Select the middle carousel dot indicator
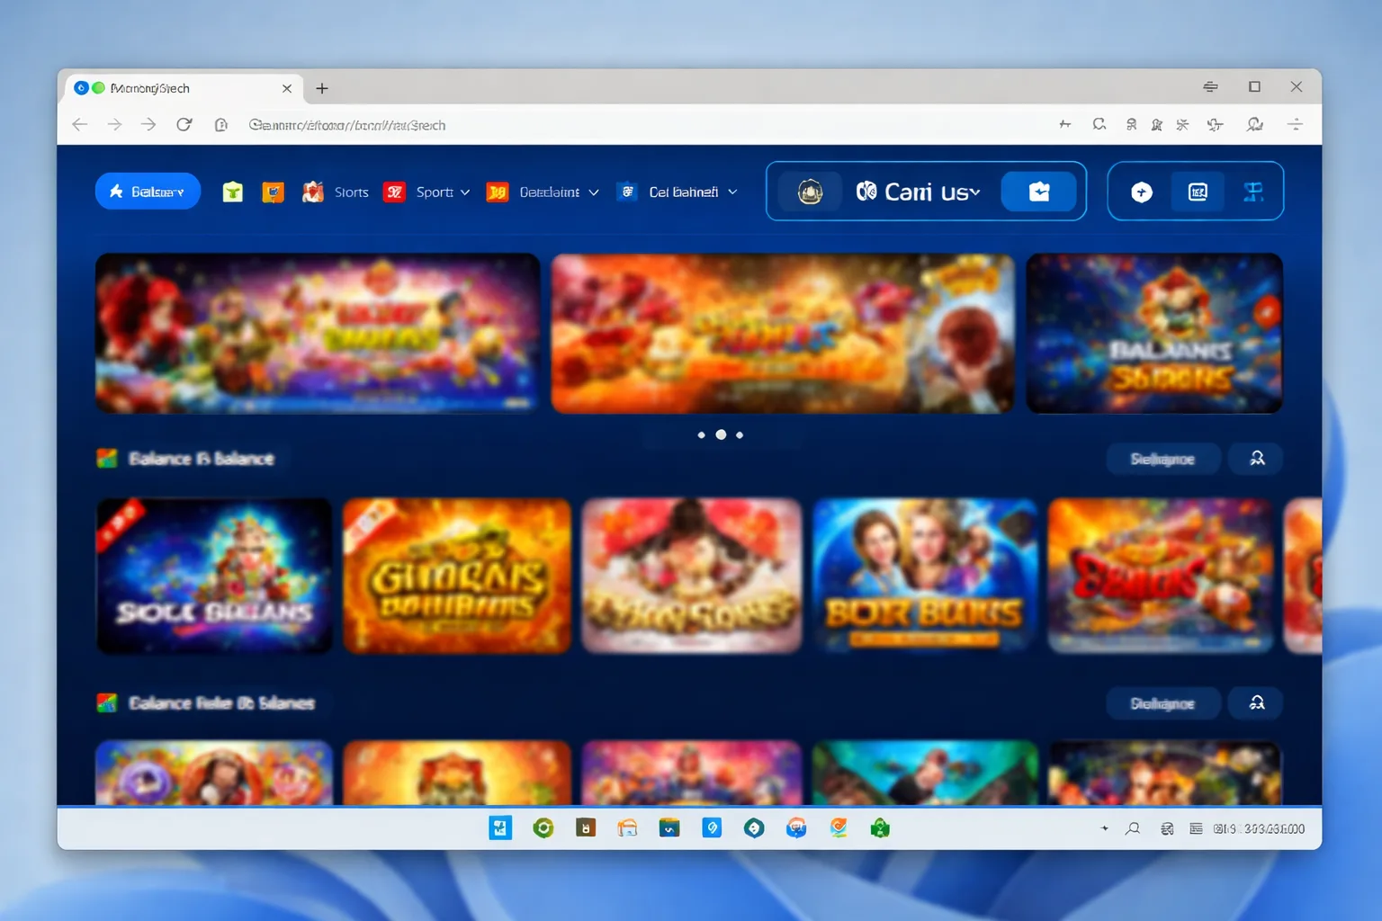The width and height of the screenshot is (1382, 921). click(x=721, y=435)
